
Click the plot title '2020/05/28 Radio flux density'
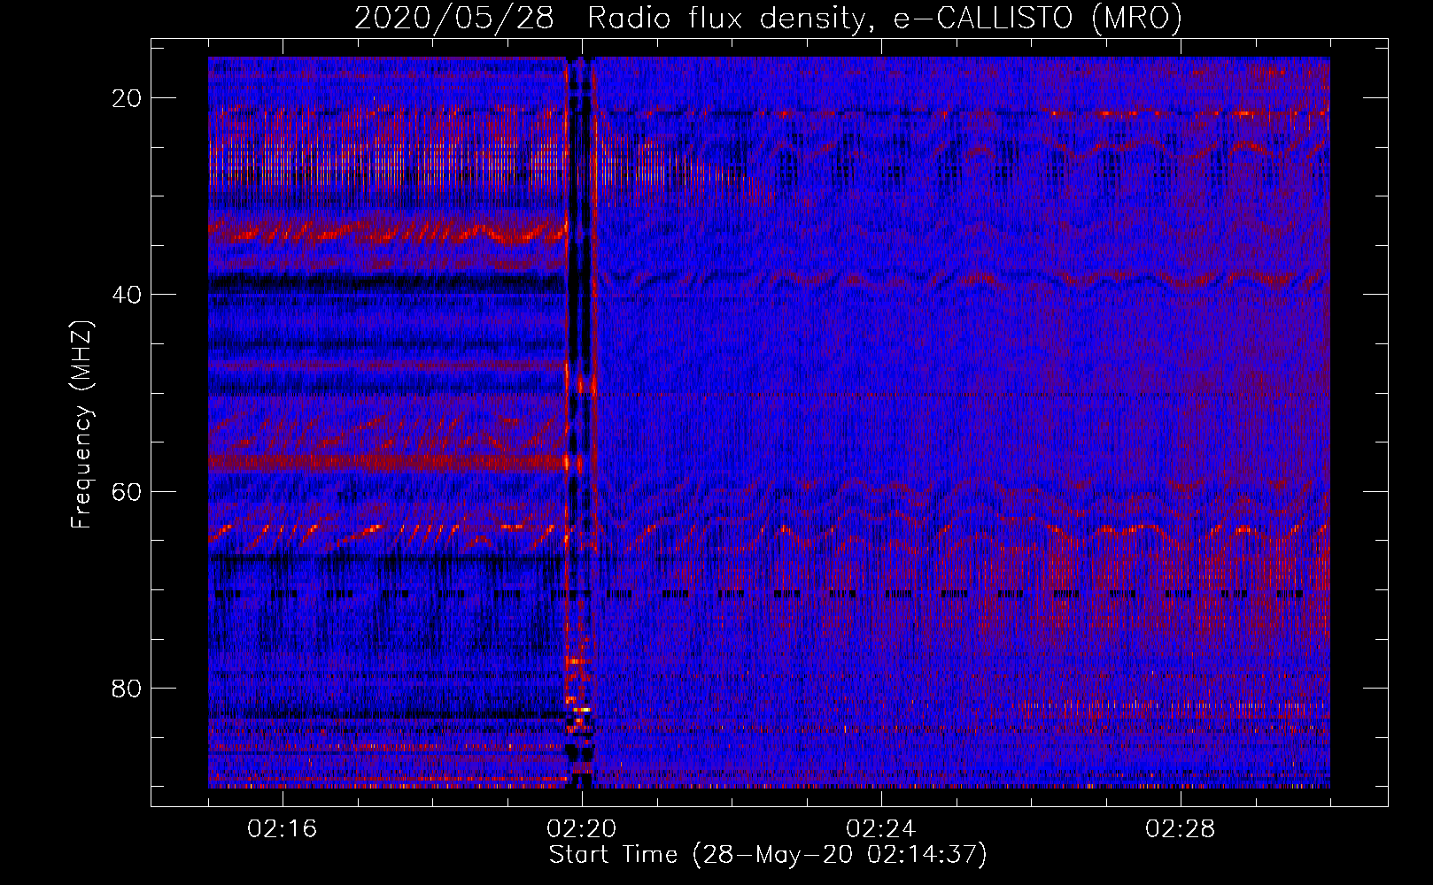[x=768, y=18]
